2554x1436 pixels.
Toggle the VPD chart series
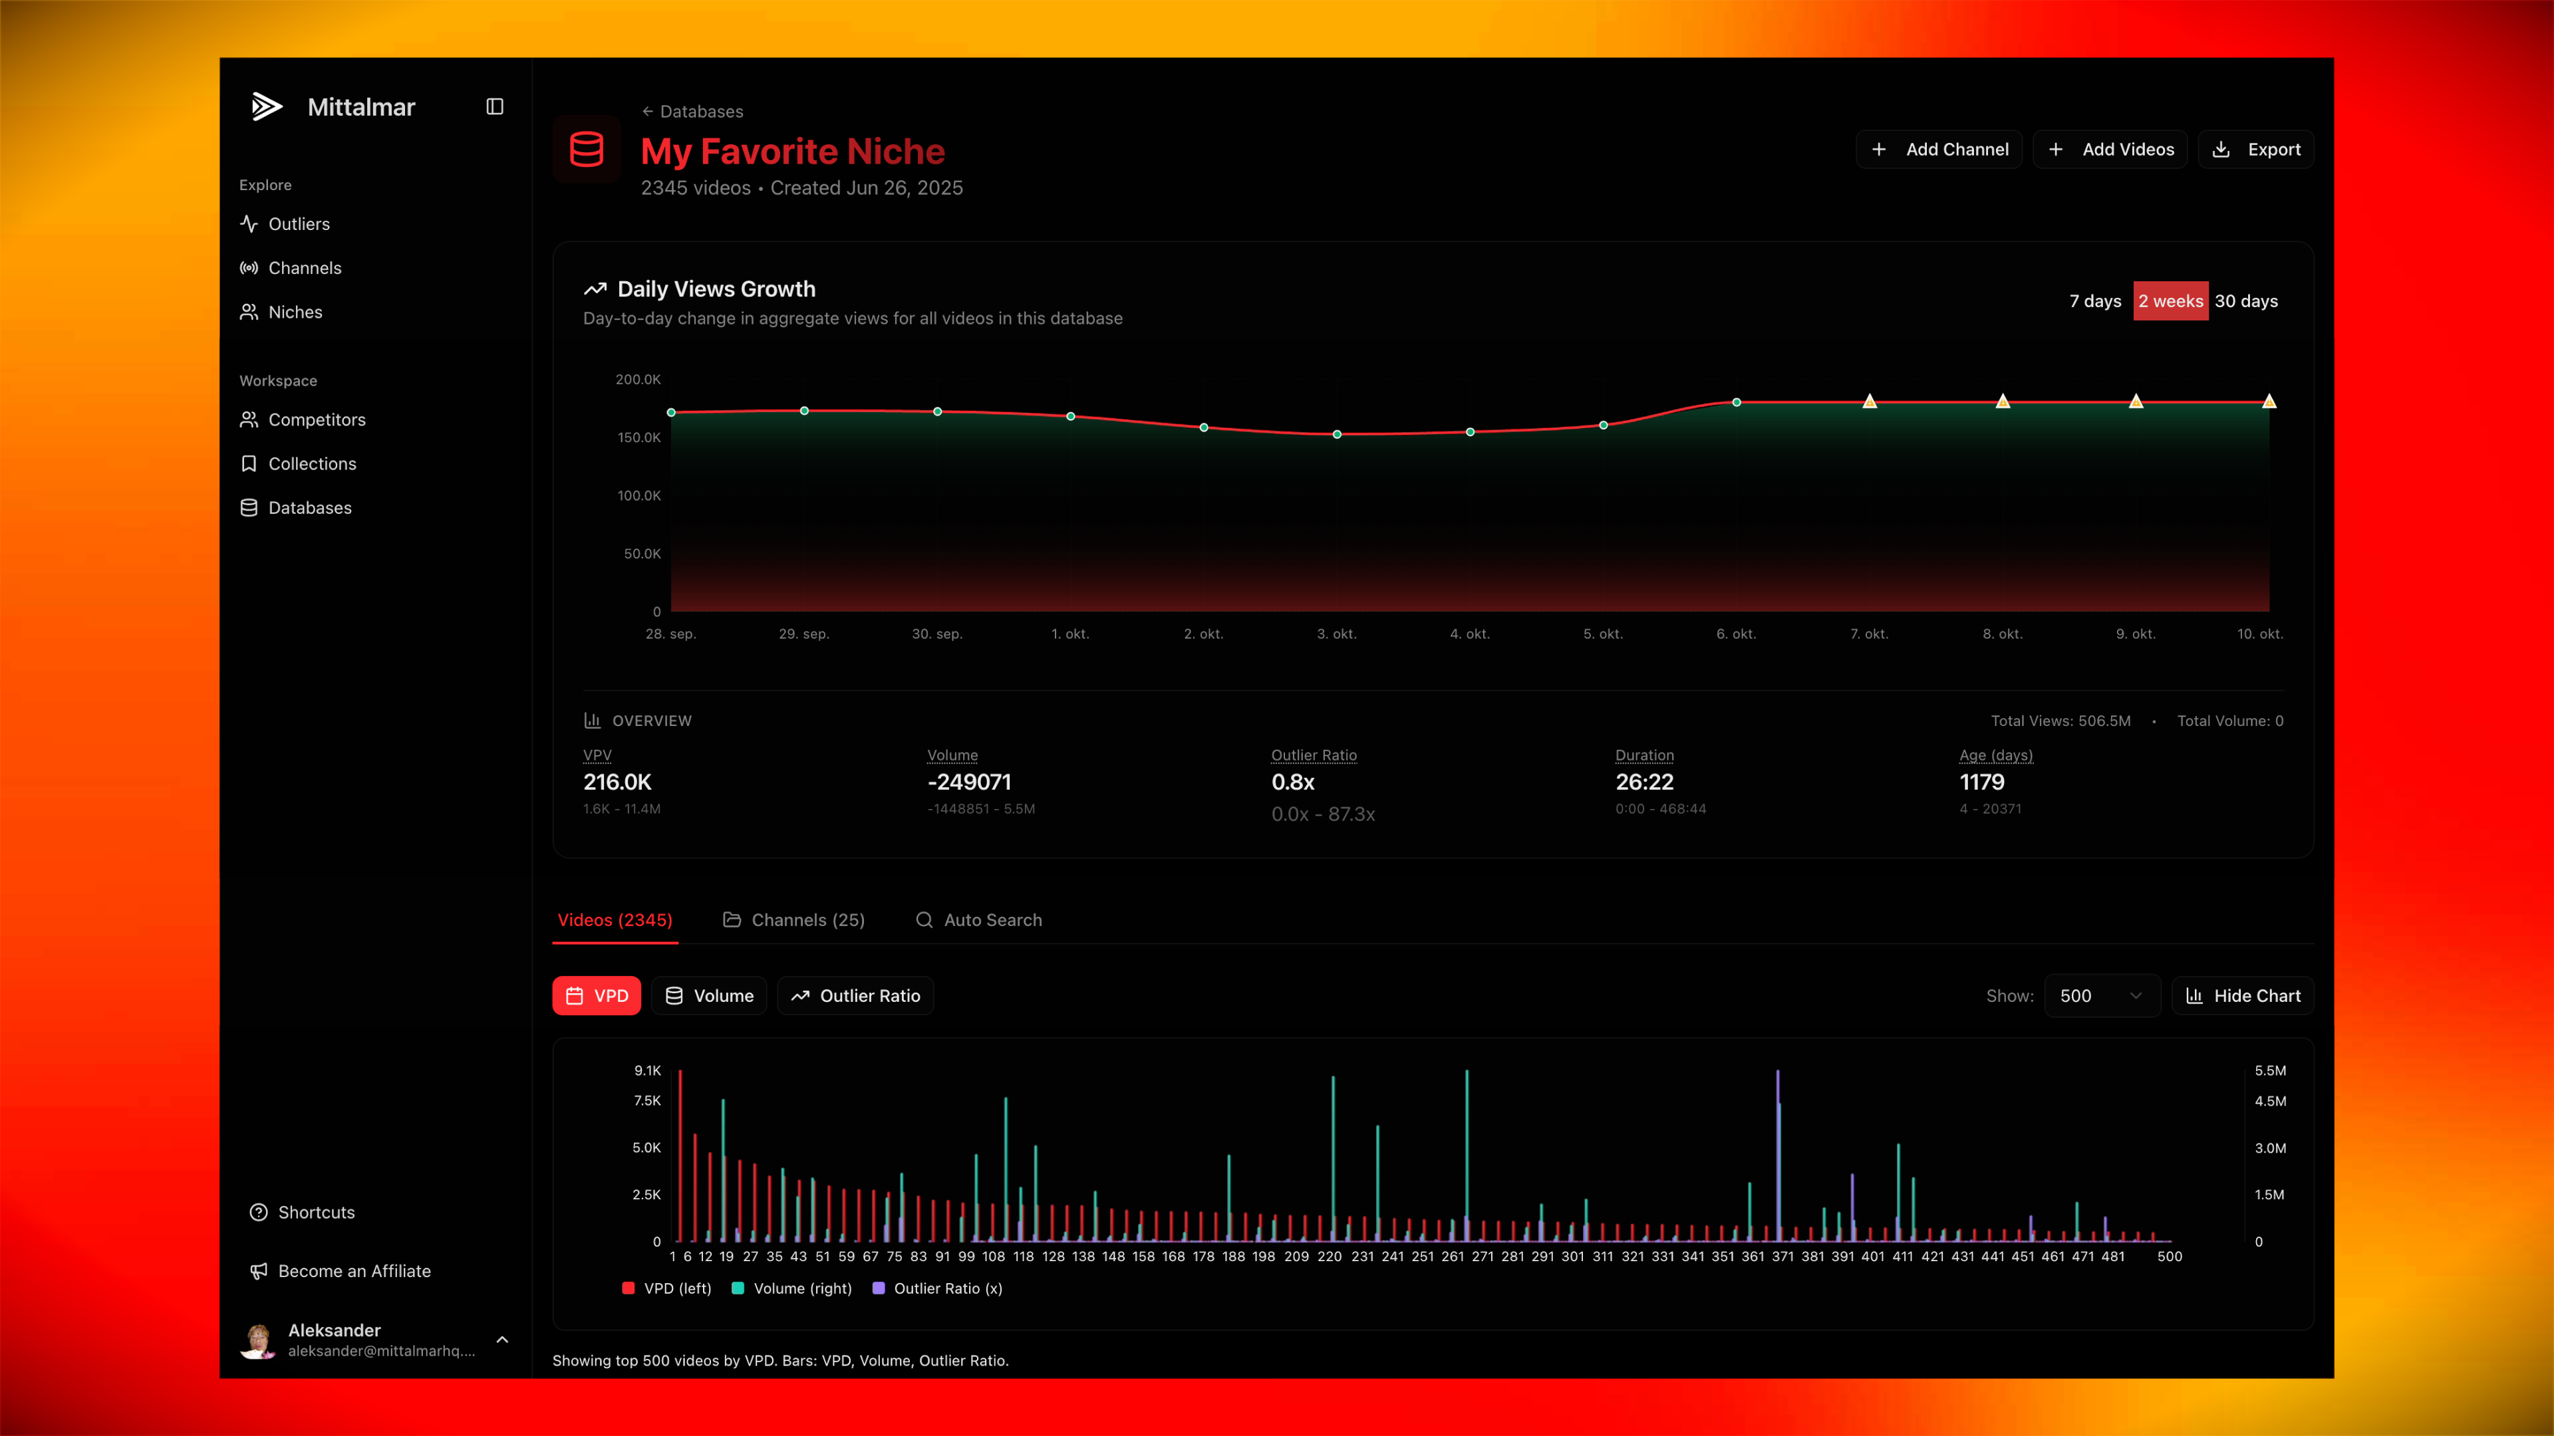pos(597,996)
